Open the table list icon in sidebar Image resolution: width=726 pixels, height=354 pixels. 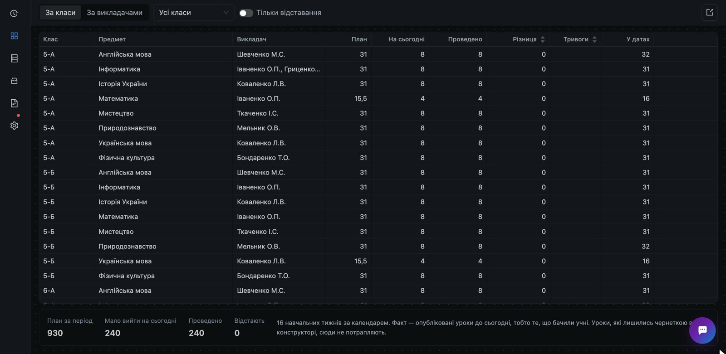click(14, 58)
